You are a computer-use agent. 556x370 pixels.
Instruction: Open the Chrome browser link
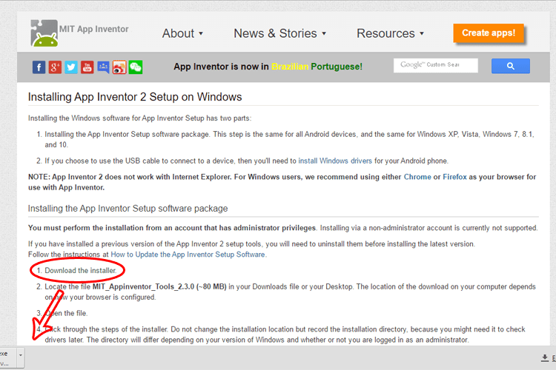(x=417, y=177)
